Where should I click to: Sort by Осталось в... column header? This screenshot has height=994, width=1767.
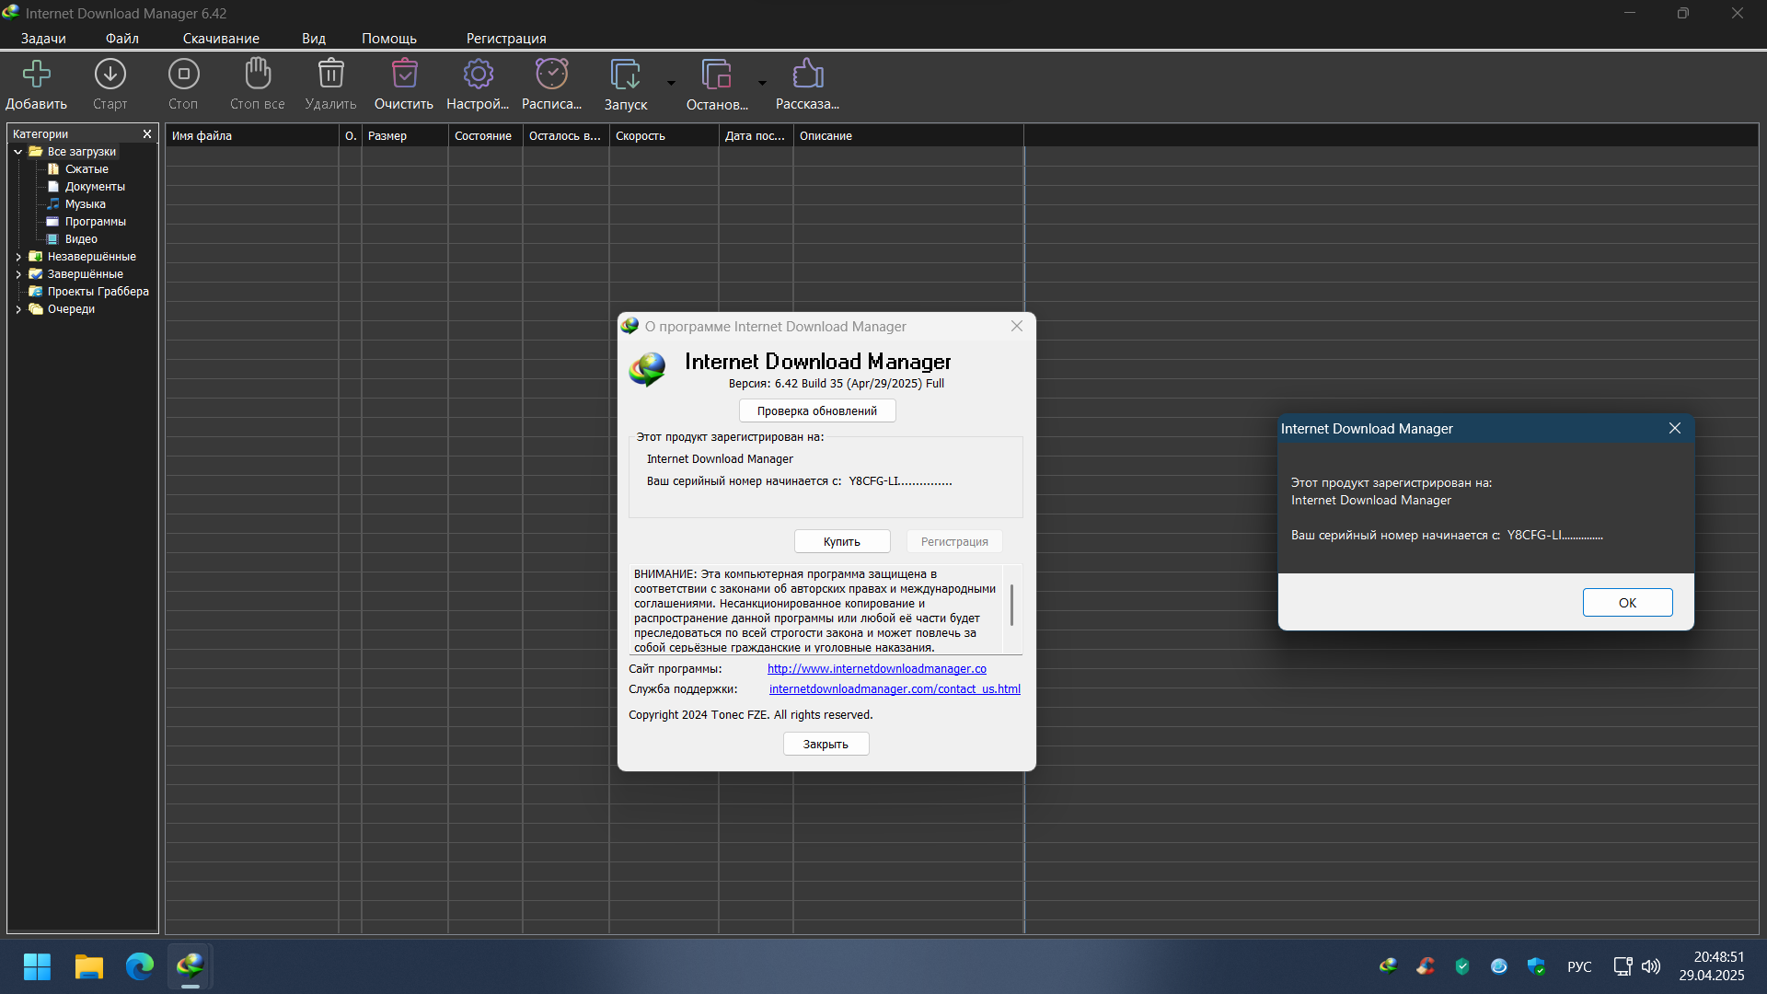pyautogui.click(x=565, y=136)
